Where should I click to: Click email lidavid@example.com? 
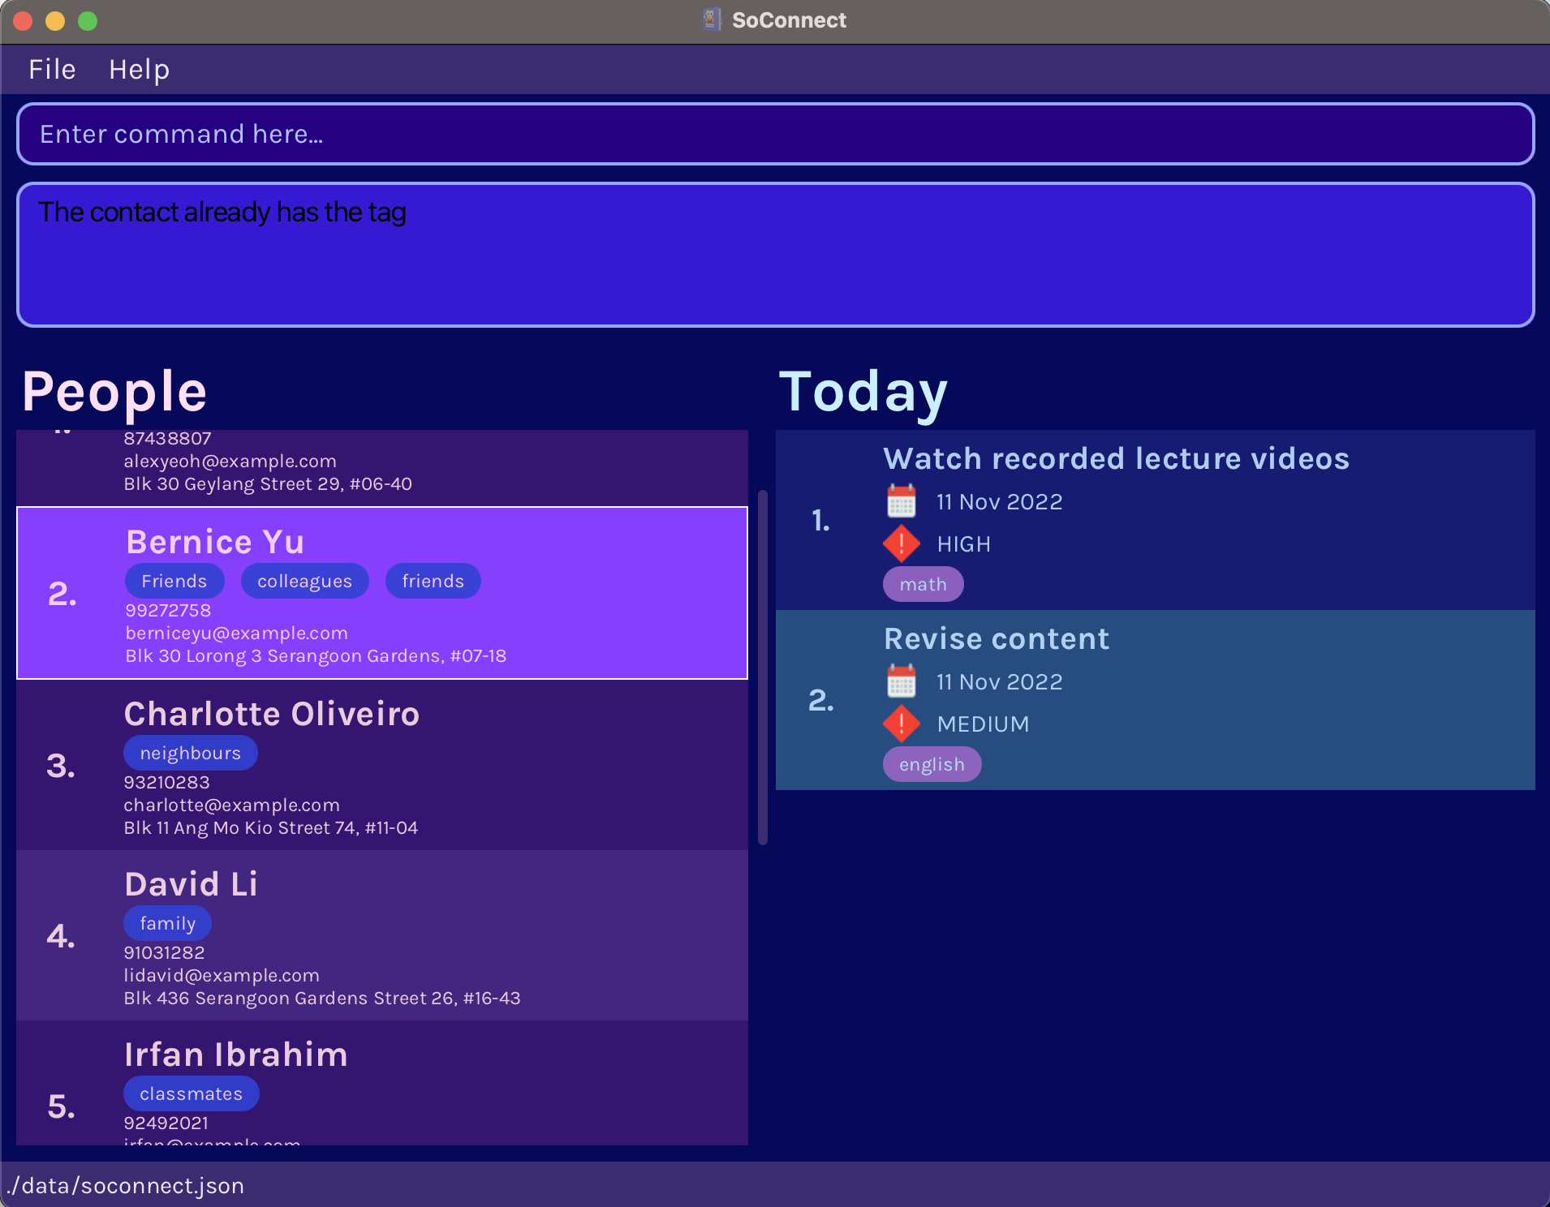click(222, 975)
